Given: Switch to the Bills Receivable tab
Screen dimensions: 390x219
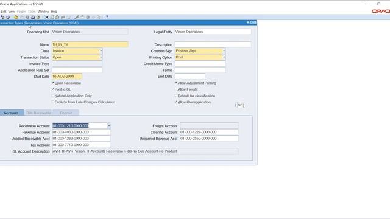Looking at the screenshot, I should pyautogui.click(x=38, y=113).
